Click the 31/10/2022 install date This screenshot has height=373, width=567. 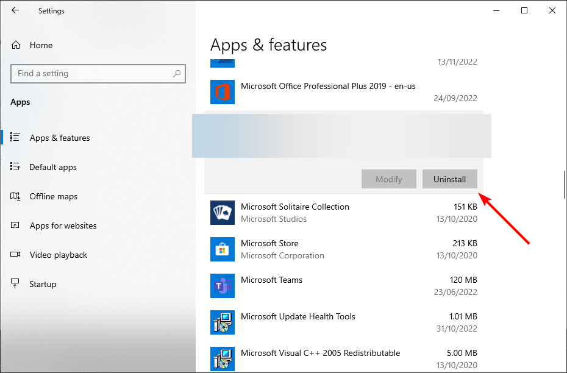coord(457,329)
